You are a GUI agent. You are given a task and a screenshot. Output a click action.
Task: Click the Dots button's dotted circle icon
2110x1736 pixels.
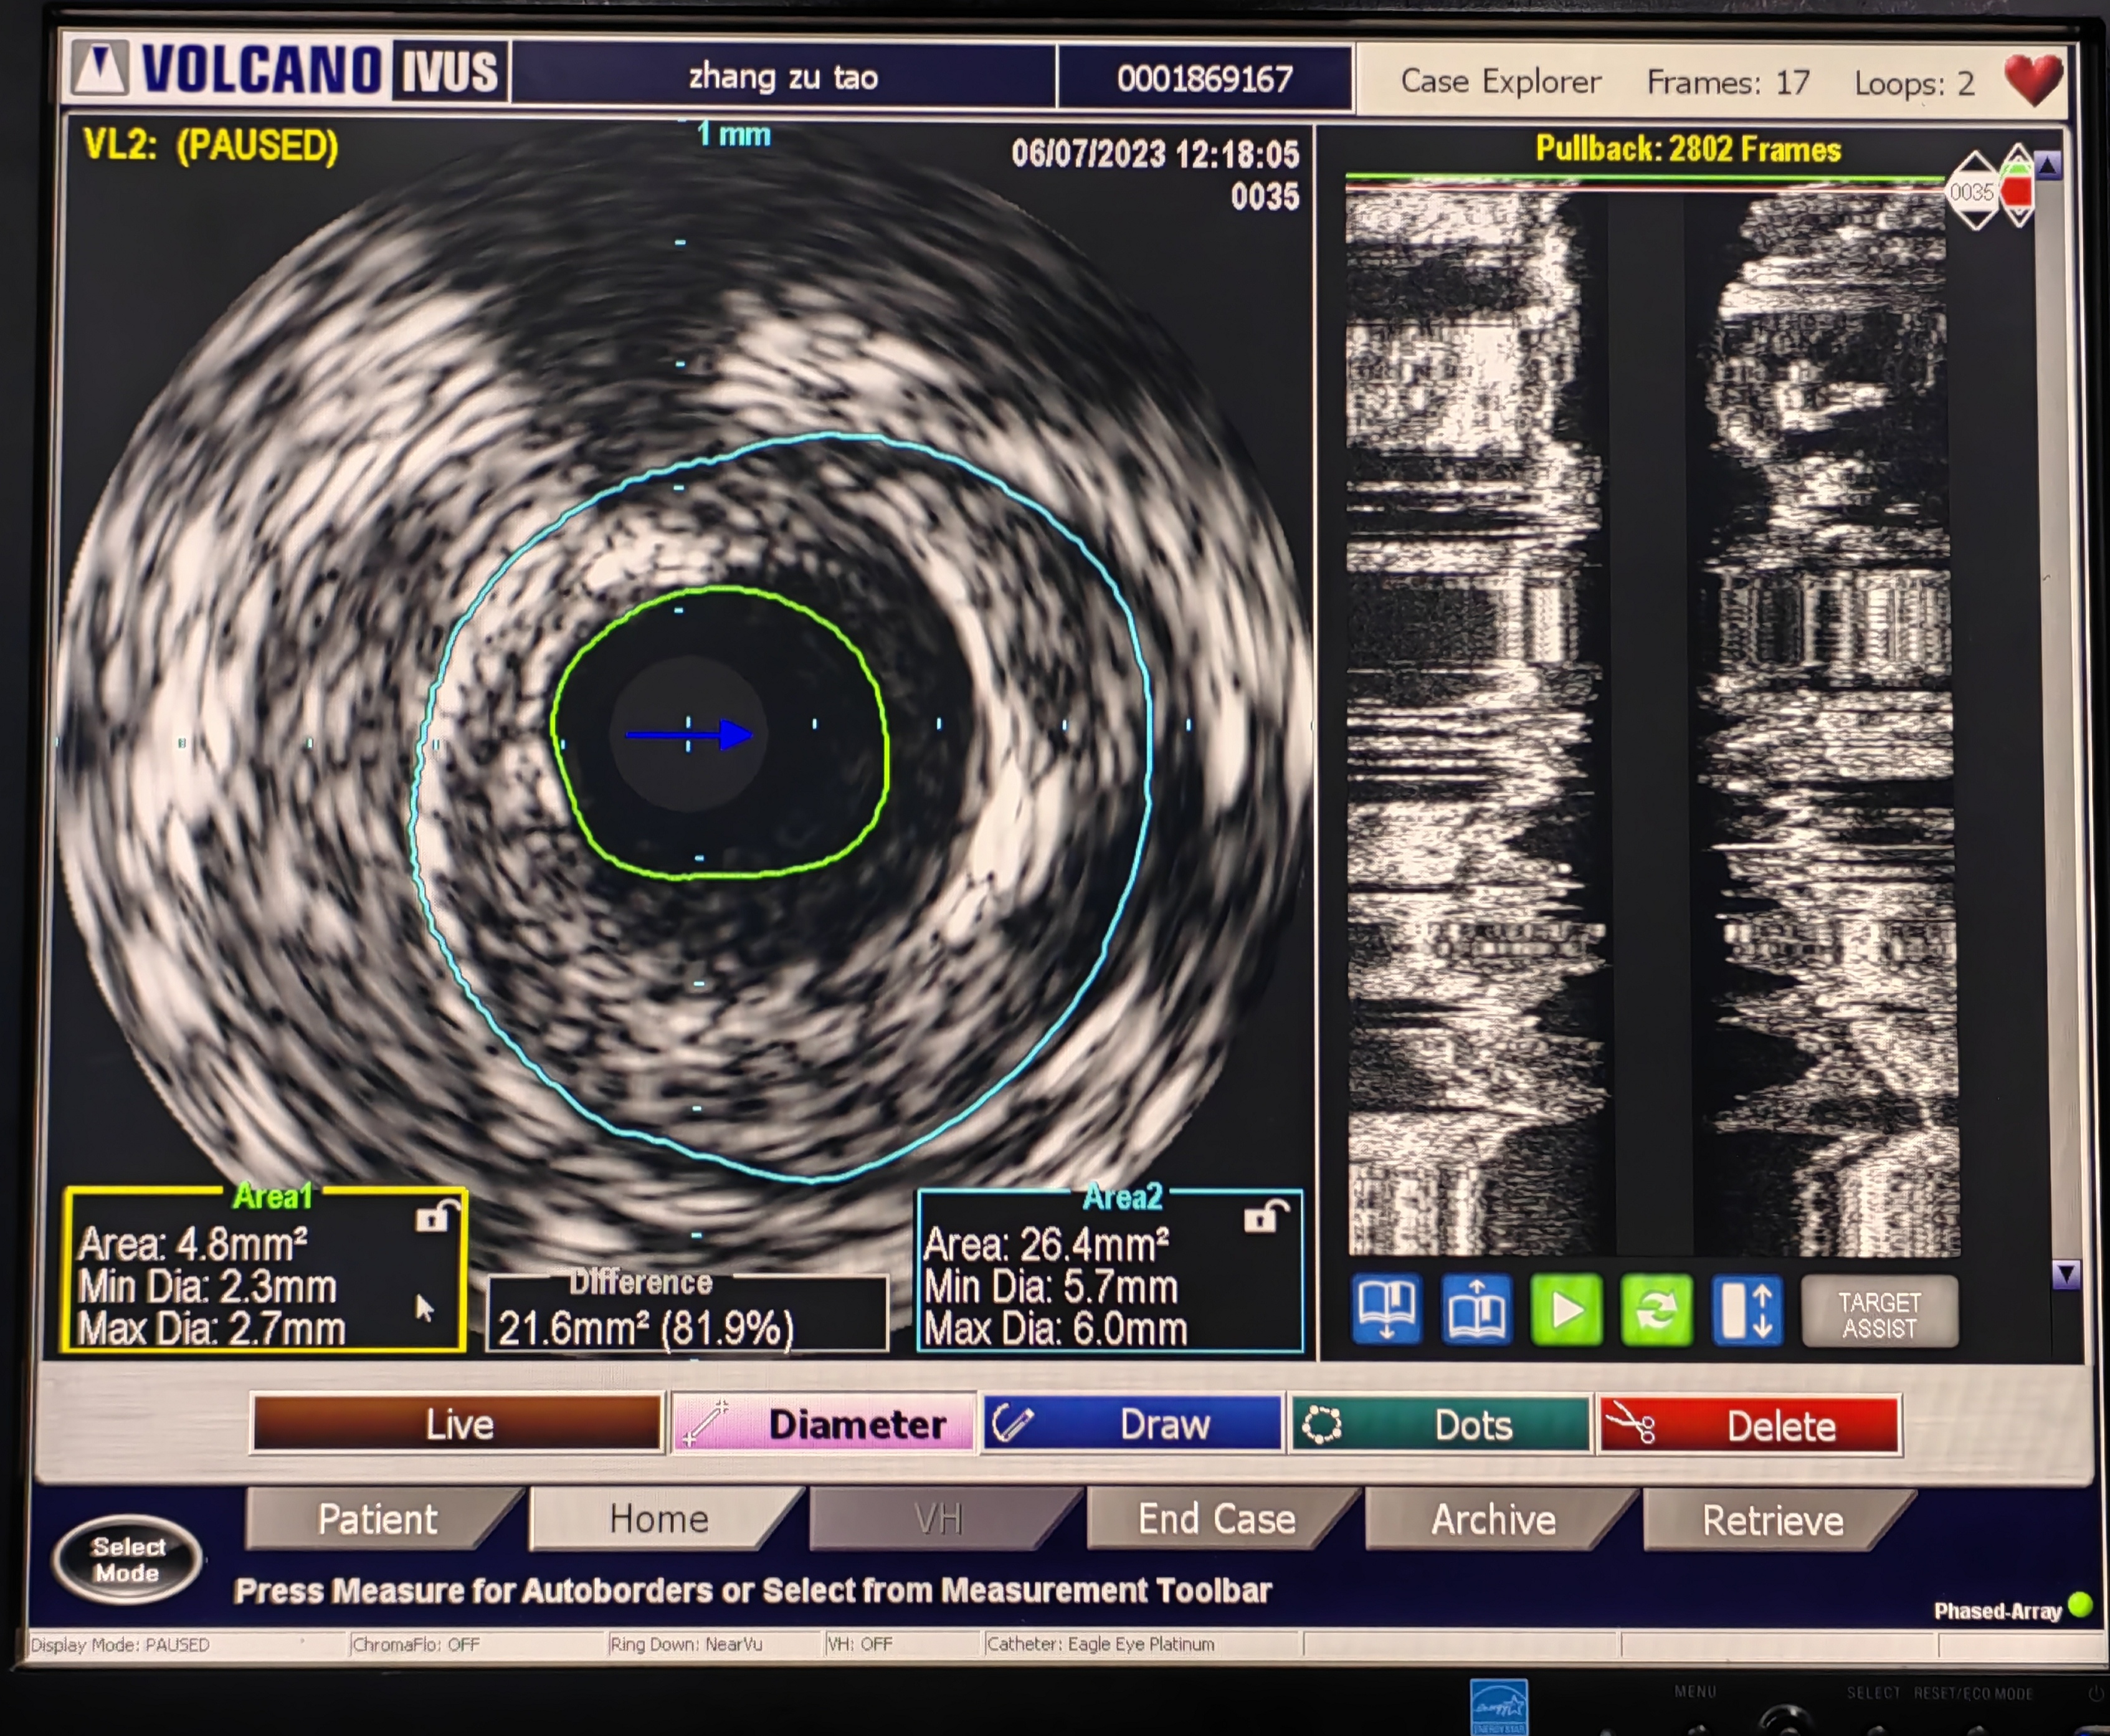(1323, 1425)
